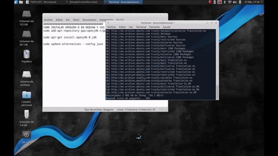Click 'Tipo de archivo: Ninguno' in Mousepad status bar
This screenshot has height=156, width=278.
(x=99, y=110)
